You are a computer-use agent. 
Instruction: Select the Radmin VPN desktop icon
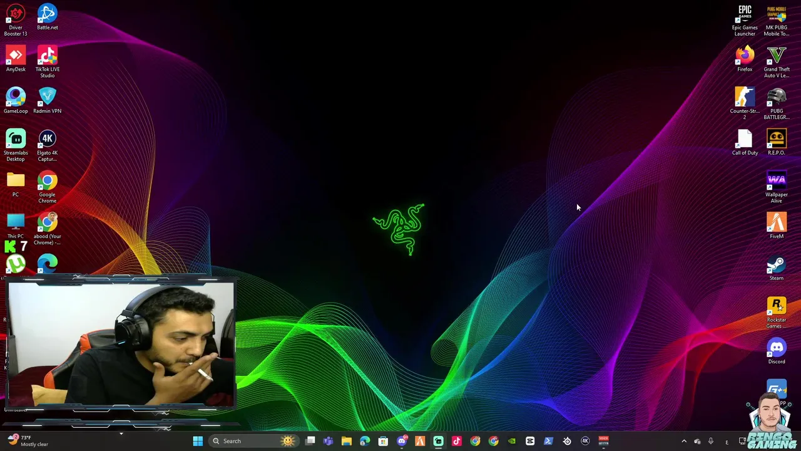point(48,101)
